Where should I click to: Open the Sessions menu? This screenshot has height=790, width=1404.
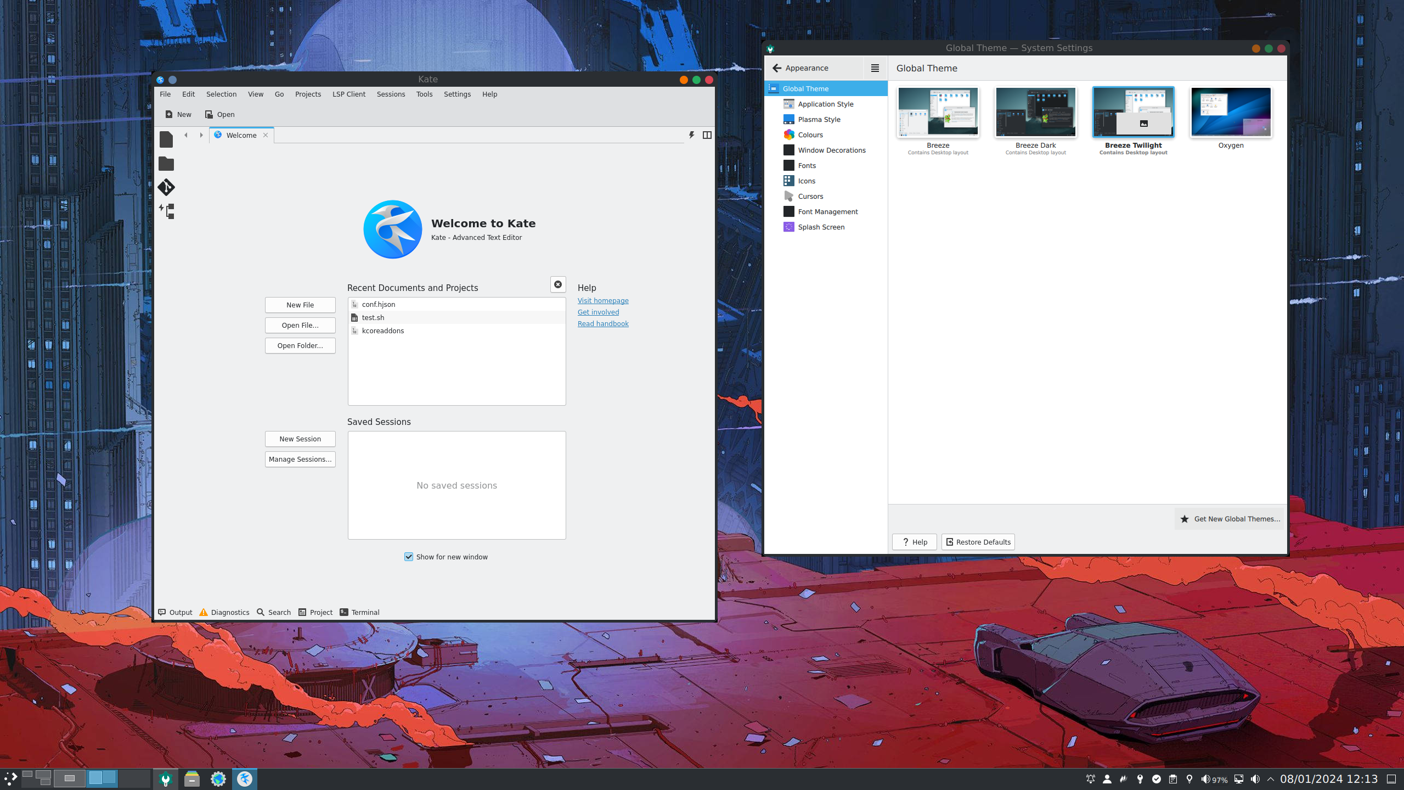point(391,94)
